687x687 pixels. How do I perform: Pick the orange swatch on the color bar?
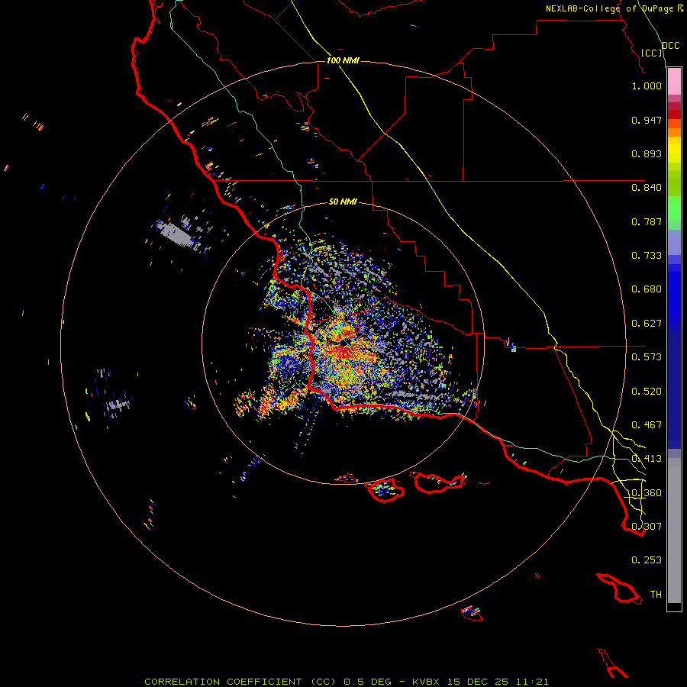point(674,132)
